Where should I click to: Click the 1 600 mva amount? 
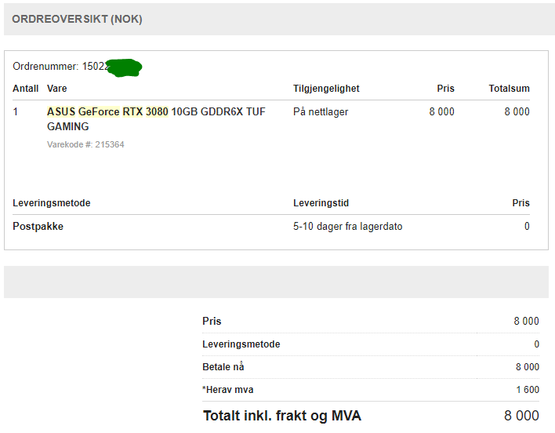coord(525,389)
